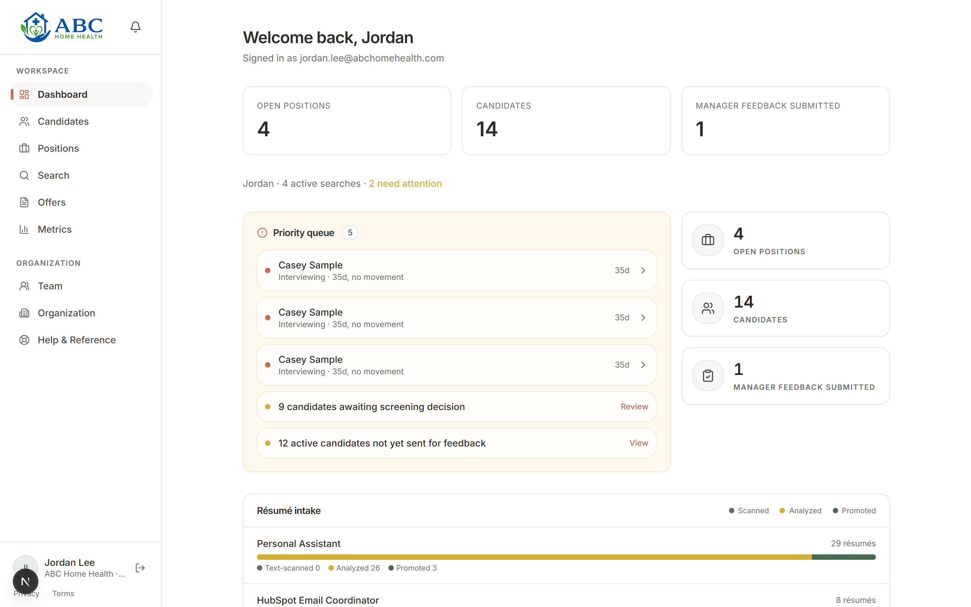
Task: Click the Dashboard grid icon
Action: [x=24, y=94]
